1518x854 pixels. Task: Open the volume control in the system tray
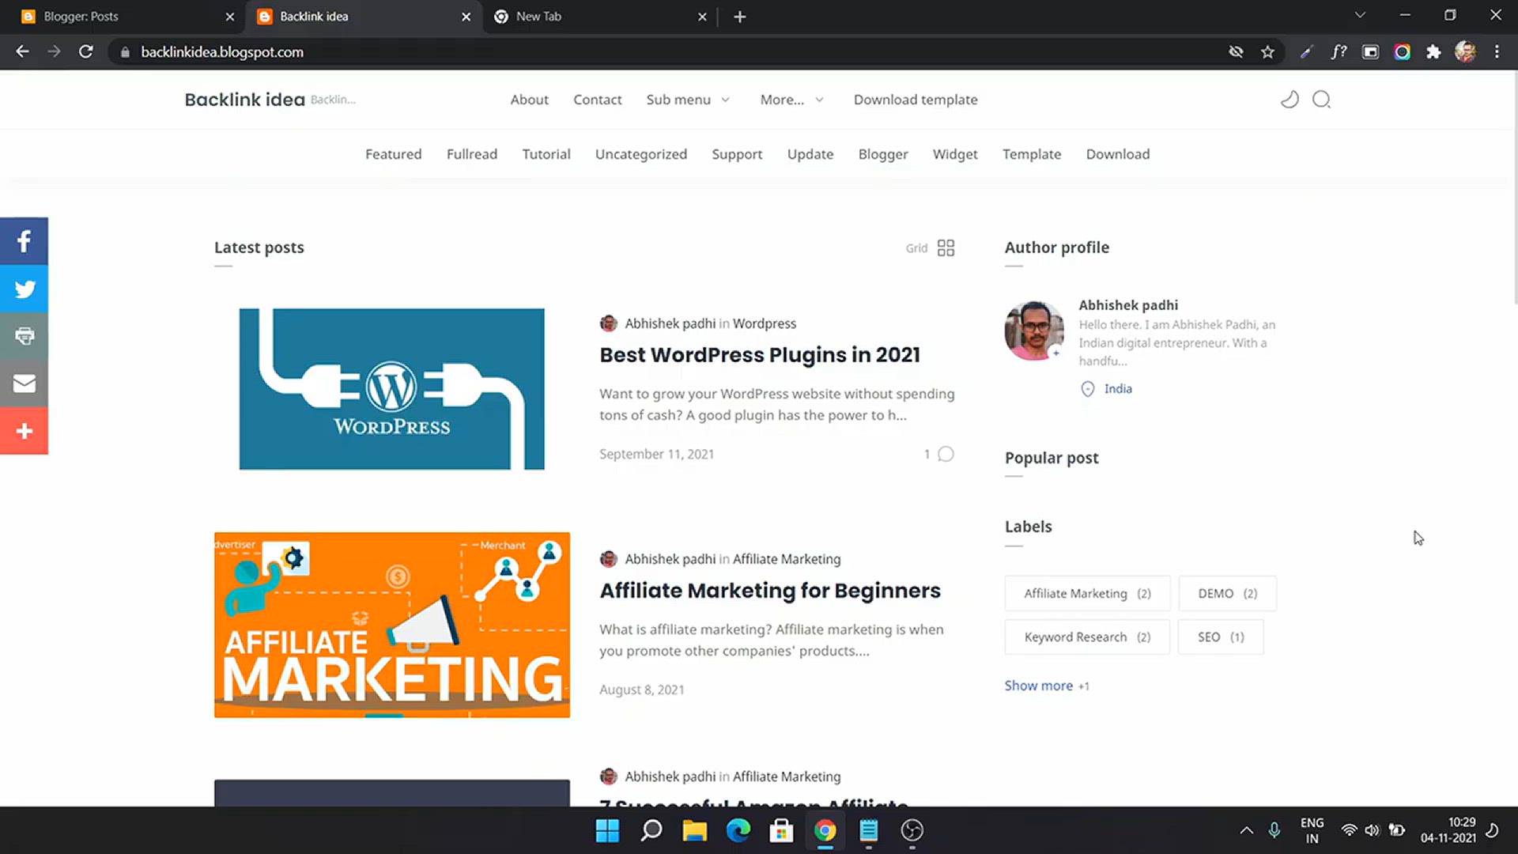tap(1372, 830)
